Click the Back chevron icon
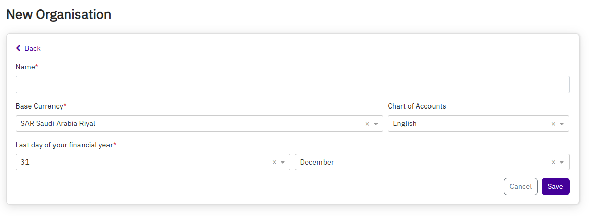 click(19, 48)
